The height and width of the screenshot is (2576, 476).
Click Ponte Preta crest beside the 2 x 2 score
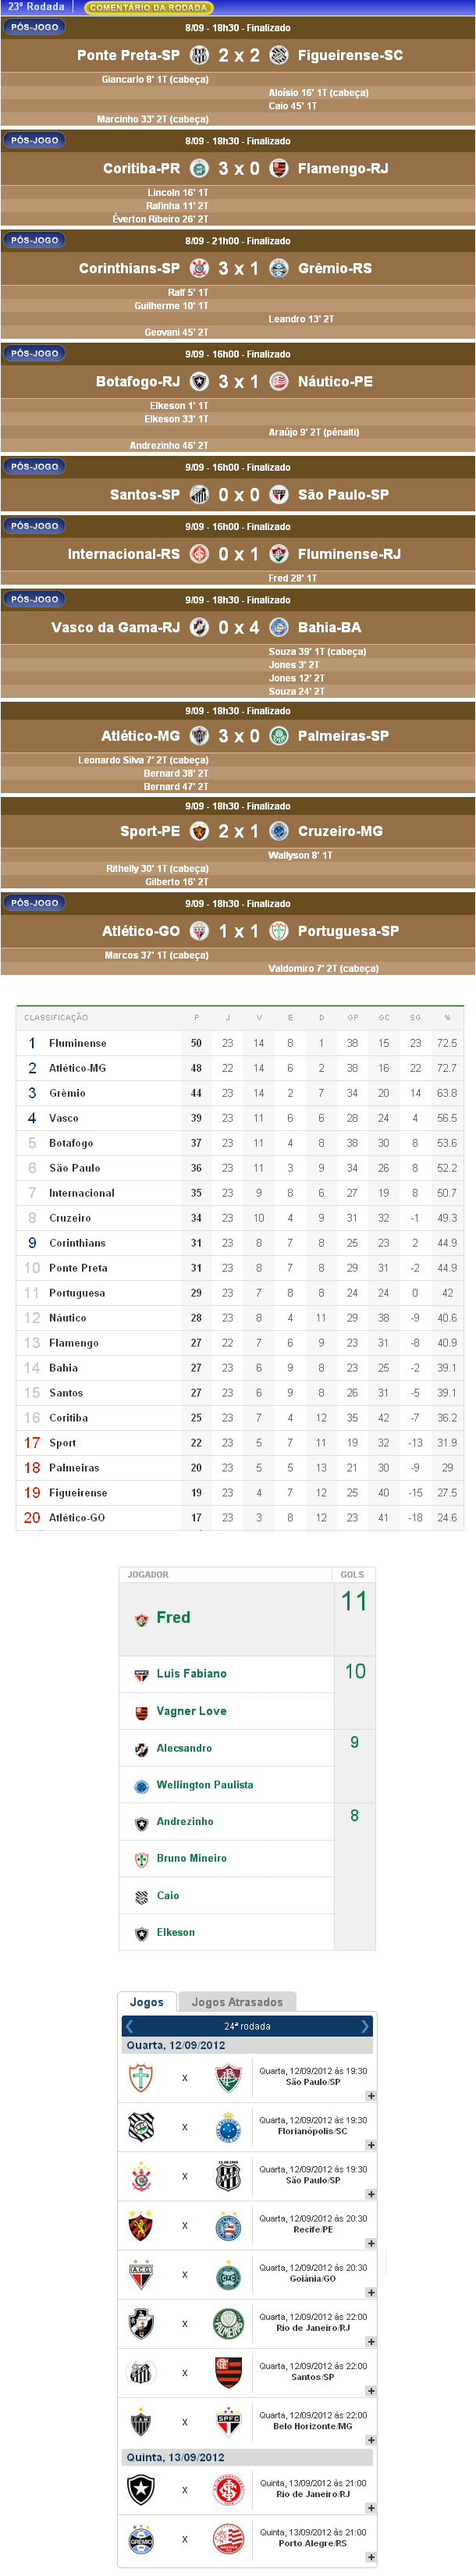tap(200, 56)
